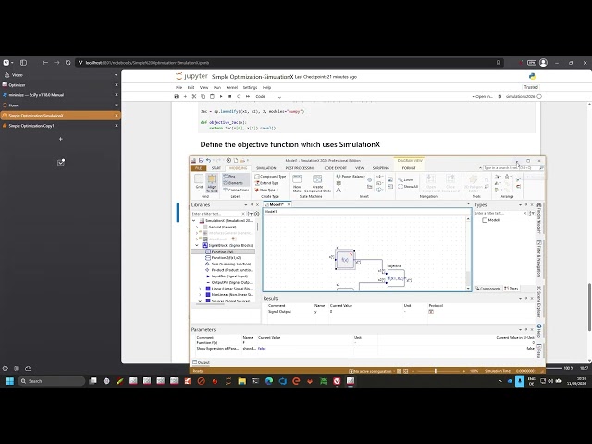This screenshot has width=592, height=444.
Task: Reload the browser page
Action: (x=68, y=63)
